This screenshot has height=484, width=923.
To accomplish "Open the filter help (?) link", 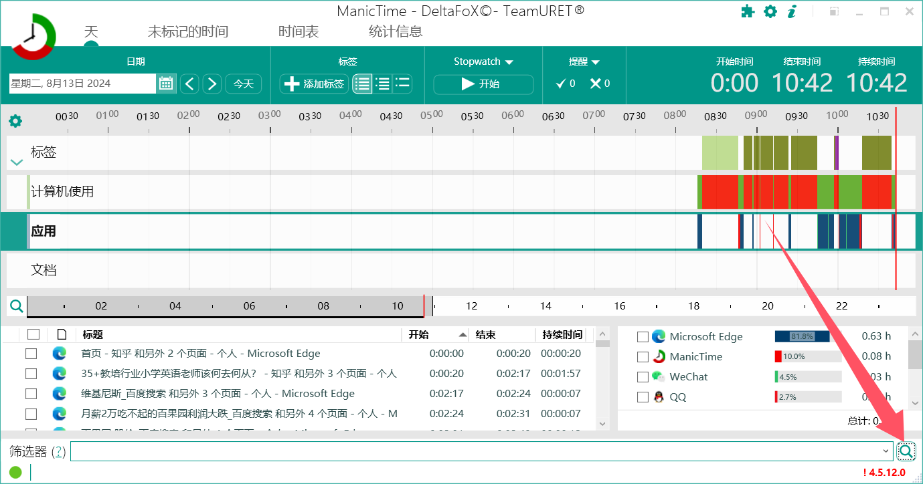I will coord(58,452).
